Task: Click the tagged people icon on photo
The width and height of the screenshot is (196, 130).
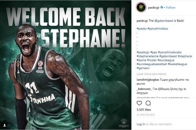Action: point(5,125)
